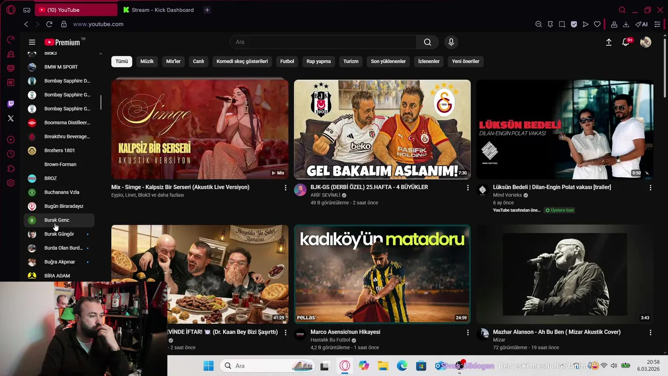The image size is (668, 376).
Task: Open the ad blocker shield icon
Action: 574,24
